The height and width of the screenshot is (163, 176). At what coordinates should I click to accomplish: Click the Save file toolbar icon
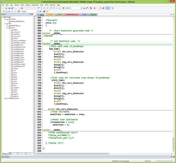coord(9,8)
